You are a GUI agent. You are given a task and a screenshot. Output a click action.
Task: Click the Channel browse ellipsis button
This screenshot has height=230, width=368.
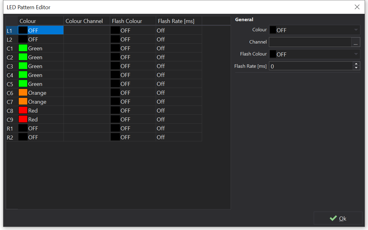[355, 42]
